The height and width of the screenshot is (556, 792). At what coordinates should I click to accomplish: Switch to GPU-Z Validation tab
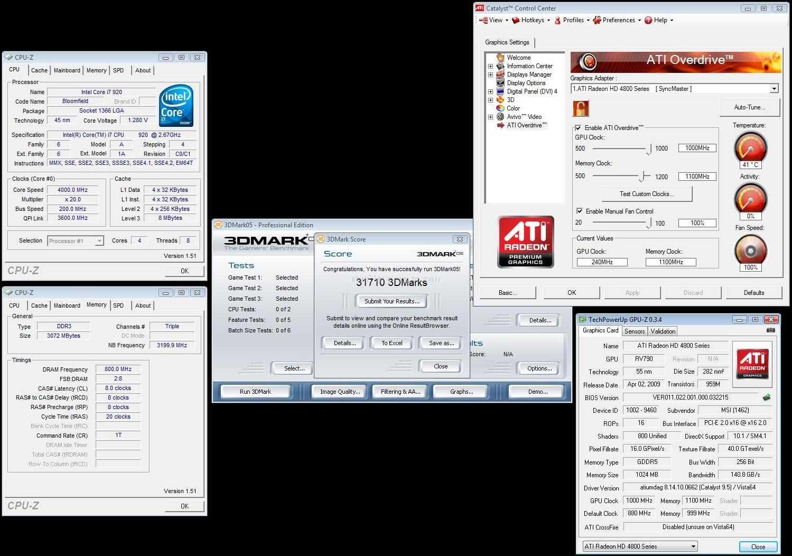(x=663, y=331)
